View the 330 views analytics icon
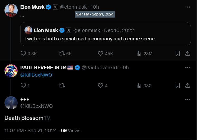 139,85
